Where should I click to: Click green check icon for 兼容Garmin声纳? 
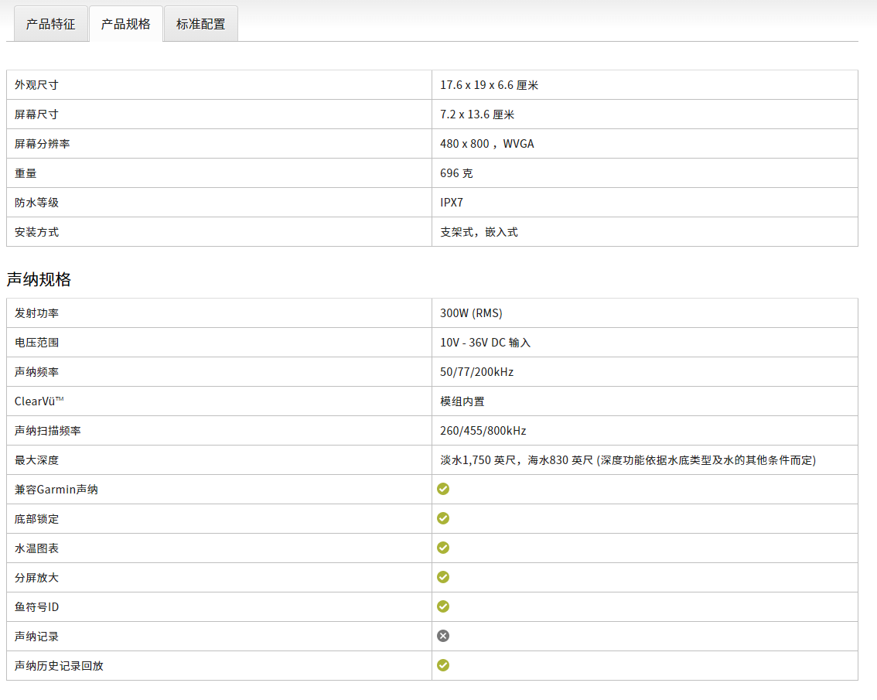coord(443,489)
